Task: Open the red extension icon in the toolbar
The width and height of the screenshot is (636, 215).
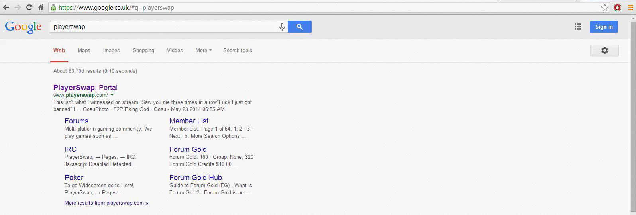Action: (x=617, y=7)
